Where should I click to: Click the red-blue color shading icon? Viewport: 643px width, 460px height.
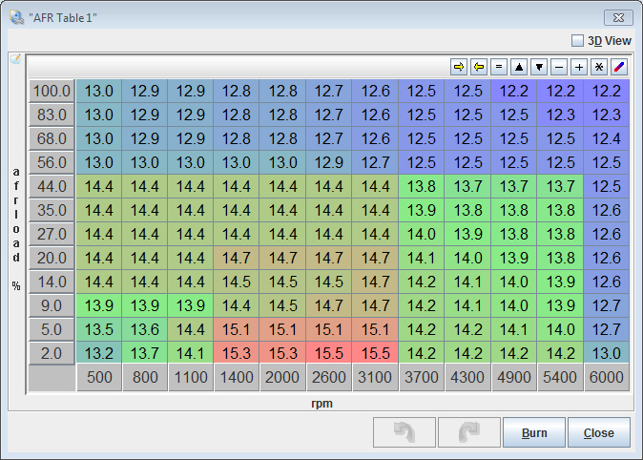pyautogui.click(x=618, y=67)
